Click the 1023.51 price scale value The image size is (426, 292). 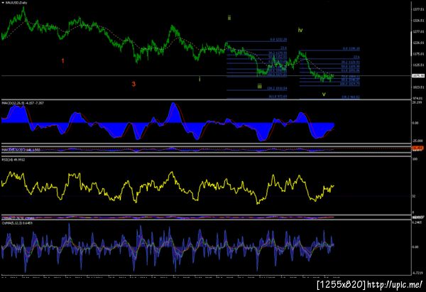click(x=418, y=87)
